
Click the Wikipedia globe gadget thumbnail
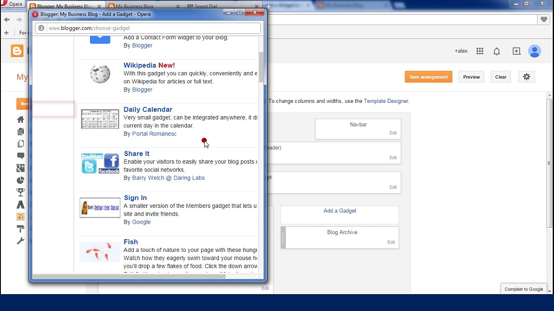[x=100, y=74]
